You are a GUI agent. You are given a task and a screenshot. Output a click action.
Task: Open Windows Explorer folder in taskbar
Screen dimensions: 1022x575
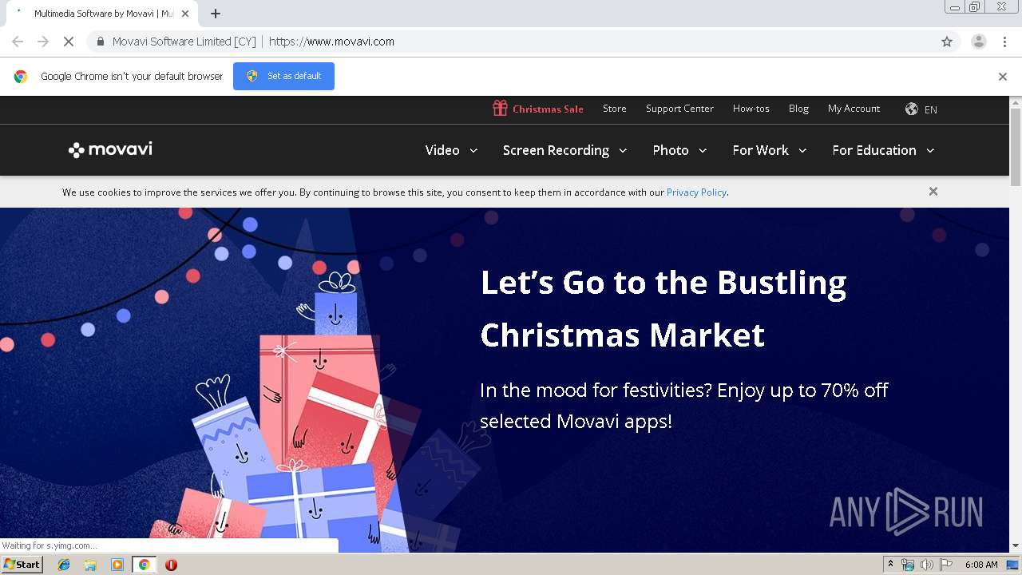coord(90,565)
